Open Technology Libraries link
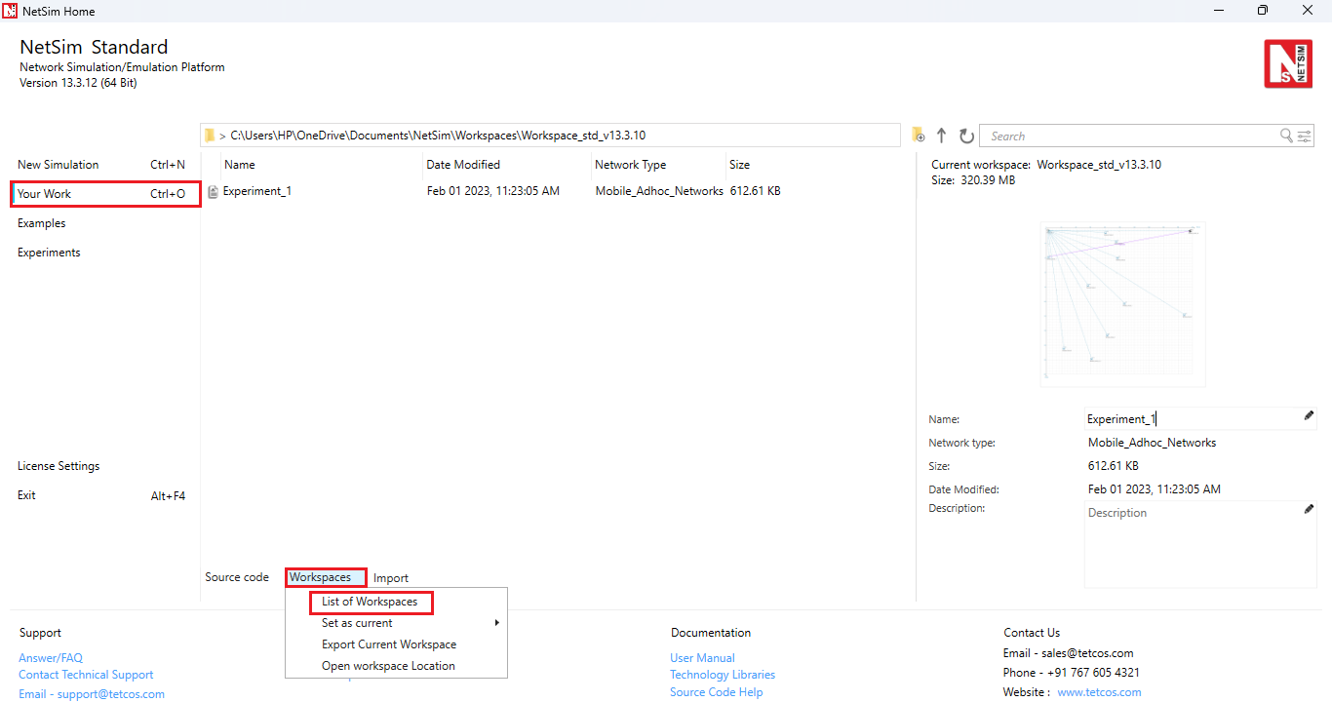The width and height of the screenshot is (1332, 702). 723,675
